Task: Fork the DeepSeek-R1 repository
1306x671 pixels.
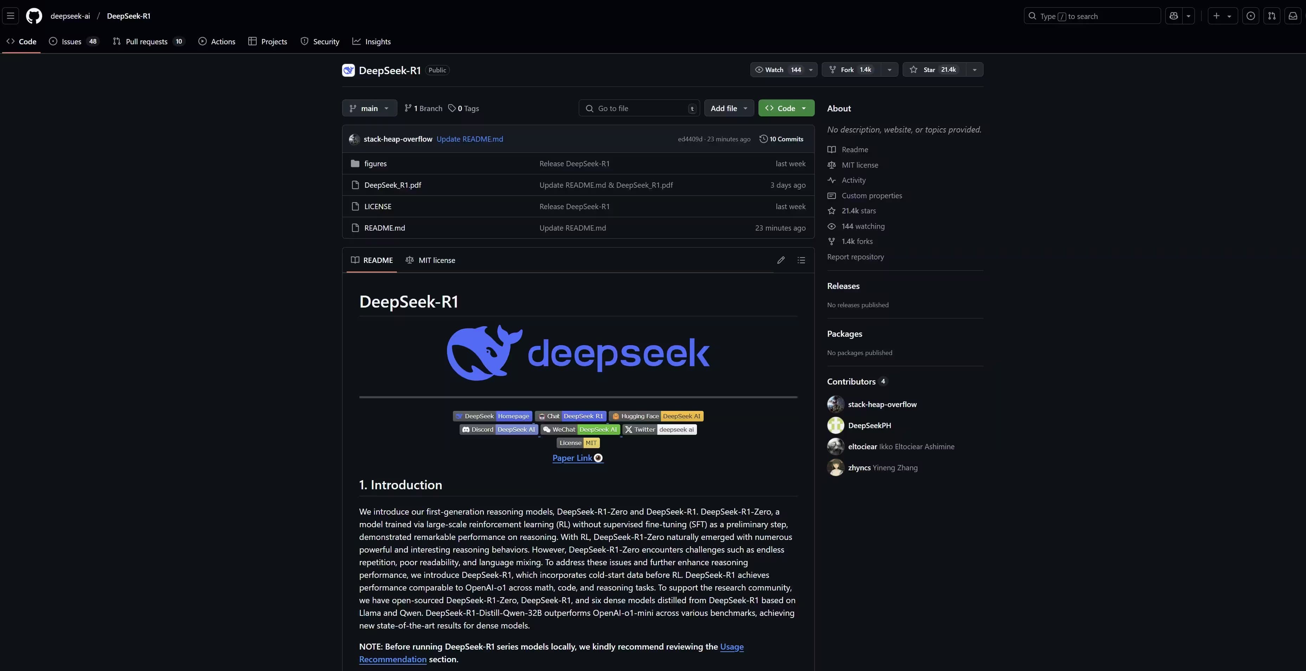Action: click(852, 70)
